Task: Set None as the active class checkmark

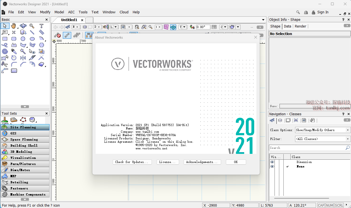Action: 287,166
